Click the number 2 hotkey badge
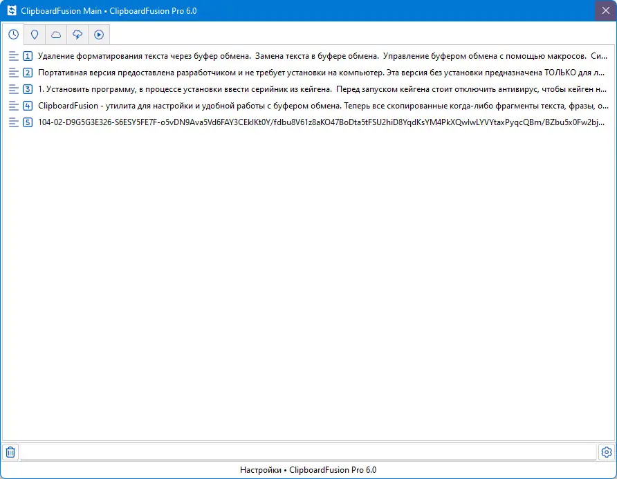The width and height of the screenshot is (617, 479). click(x=28, y=73)
